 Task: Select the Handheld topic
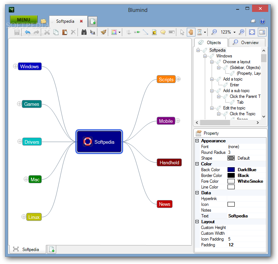coord(169,163)
